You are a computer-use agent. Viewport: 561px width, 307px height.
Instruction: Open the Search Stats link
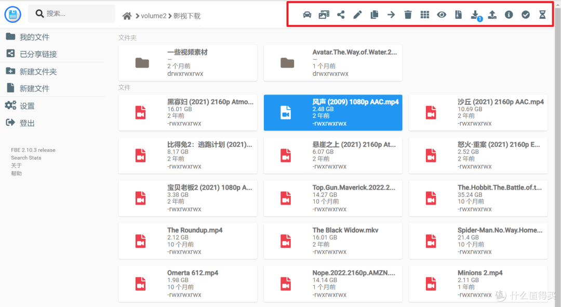click(26, 158)
